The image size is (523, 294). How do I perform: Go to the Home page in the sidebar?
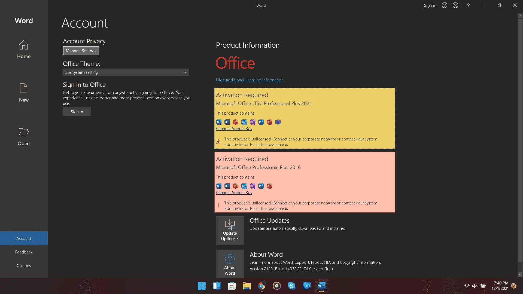point(24,49)
